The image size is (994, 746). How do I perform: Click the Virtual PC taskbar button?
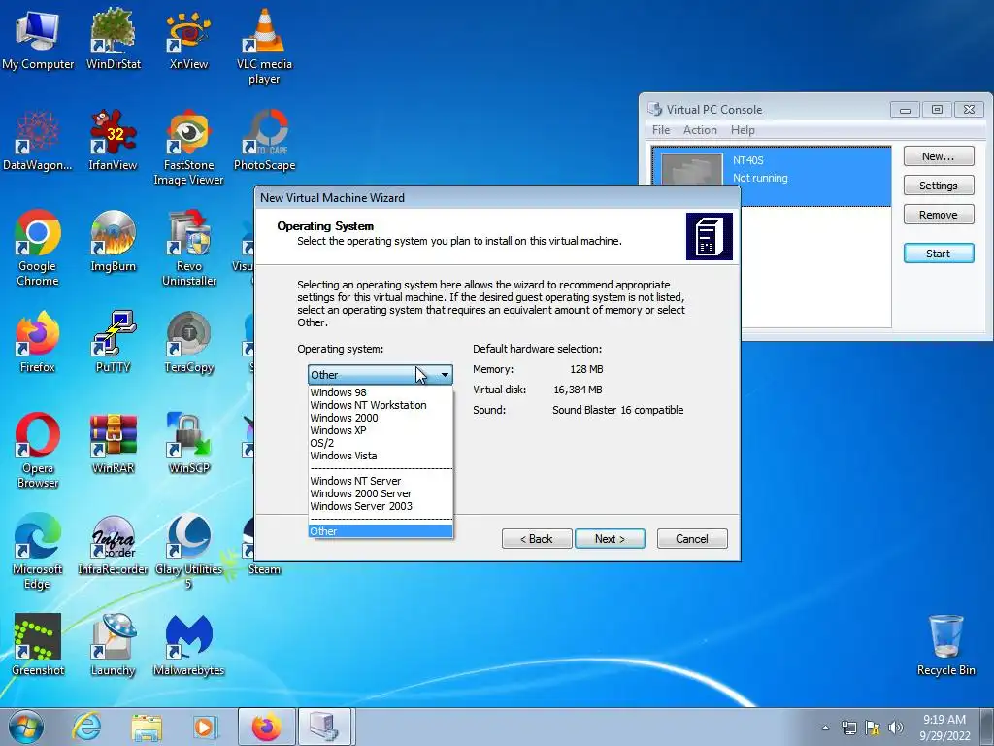(324, 727)
